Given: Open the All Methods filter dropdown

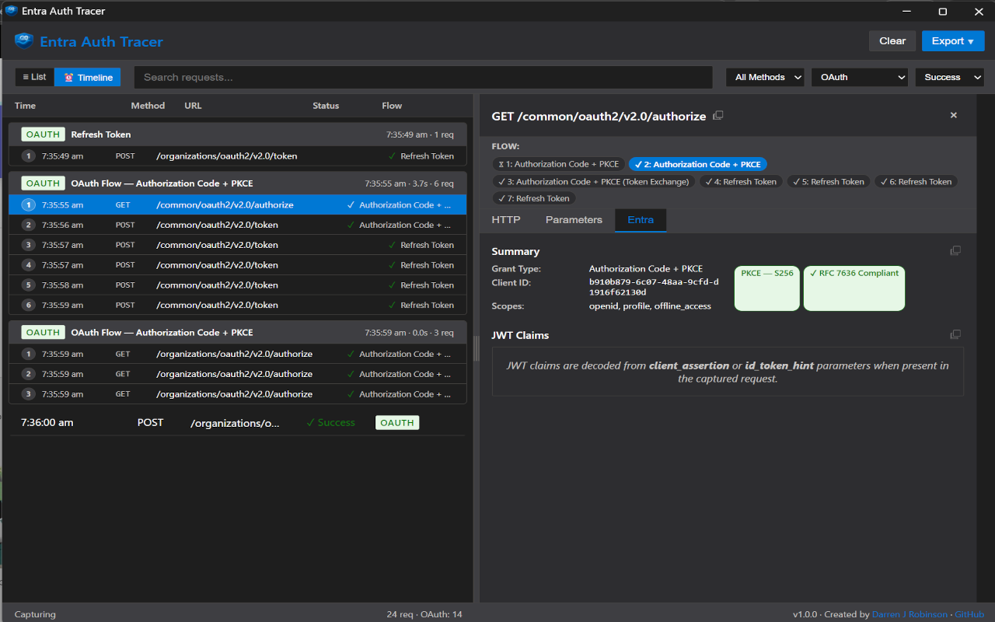Looking at the screenshot, I should tap(765, 77).
